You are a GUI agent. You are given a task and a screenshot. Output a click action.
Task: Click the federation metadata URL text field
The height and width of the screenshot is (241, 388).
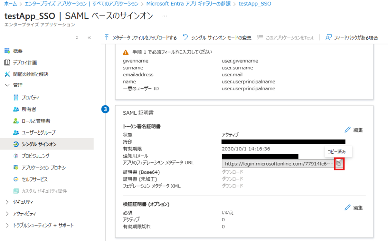point(278,164)
